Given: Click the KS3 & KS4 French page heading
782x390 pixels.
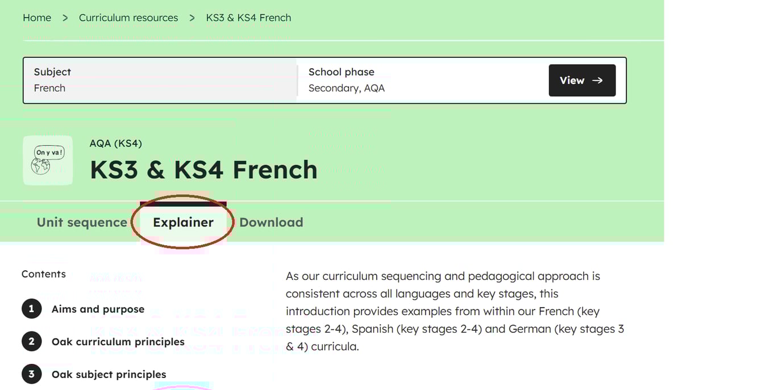Looking at the screenshot, I should 203,170.
